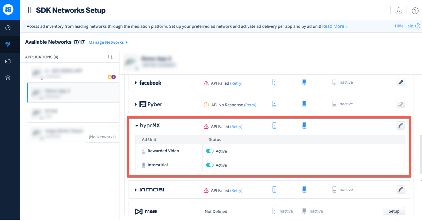
Task: Expand the Fyber network row
Action: pos(136,104)
